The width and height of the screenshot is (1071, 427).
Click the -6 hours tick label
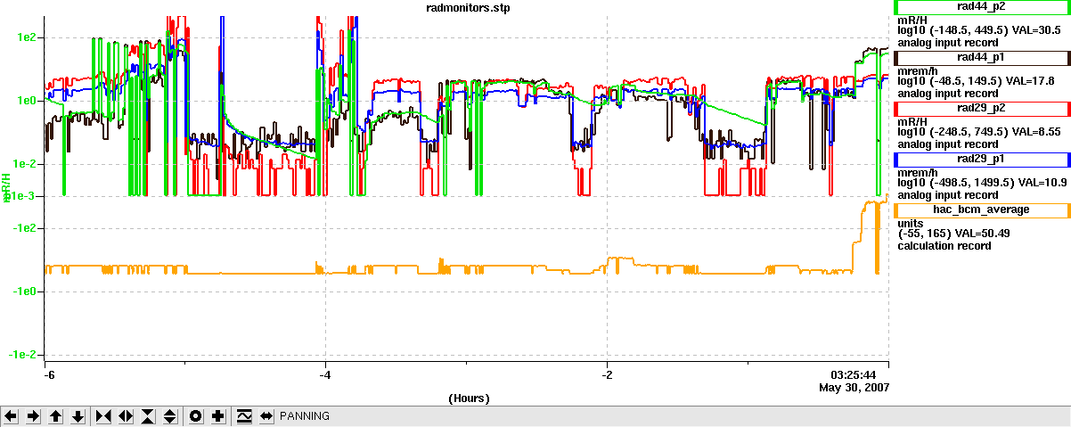point(50,375)
